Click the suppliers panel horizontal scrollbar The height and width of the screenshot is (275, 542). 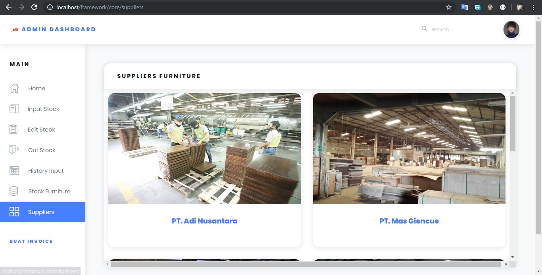[x=306, y=264]
